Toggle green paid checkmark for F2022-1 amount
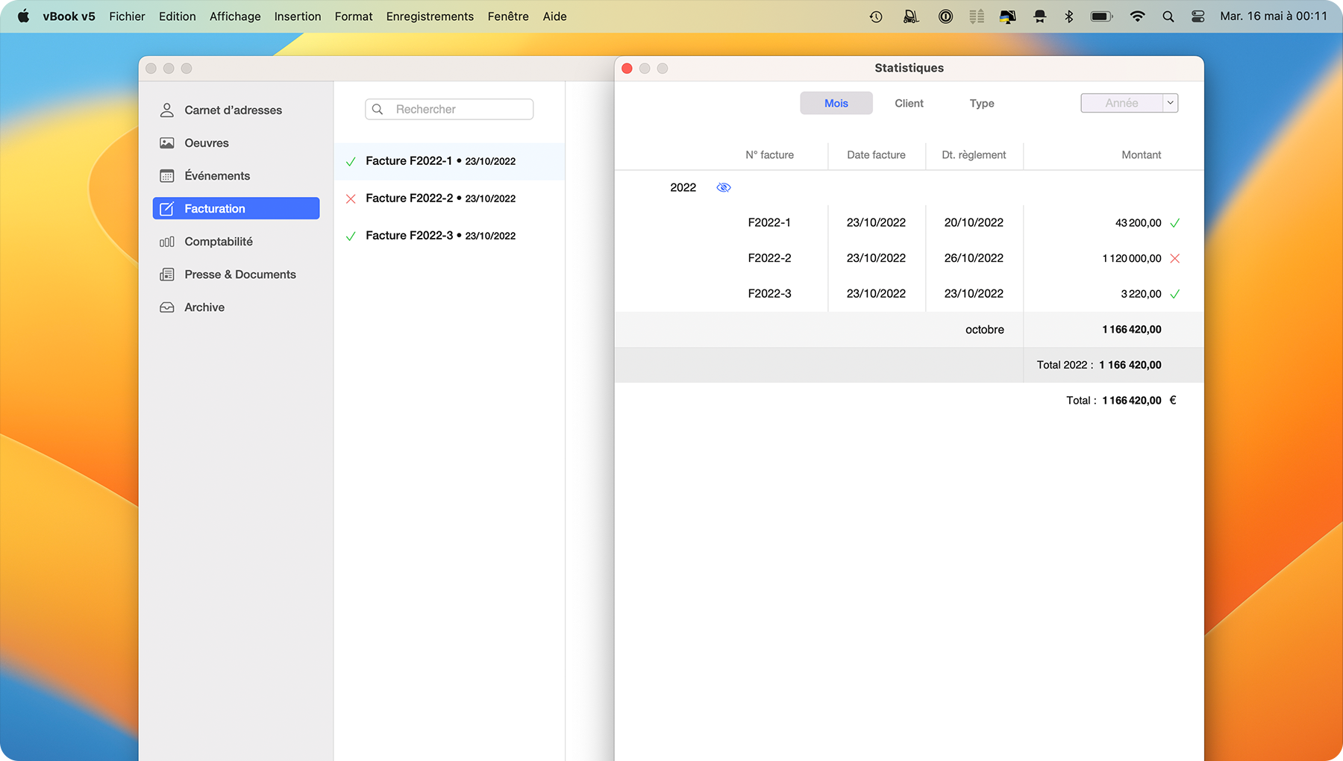This screenshot has height=761, width=1343. (x=1175, y=223)
